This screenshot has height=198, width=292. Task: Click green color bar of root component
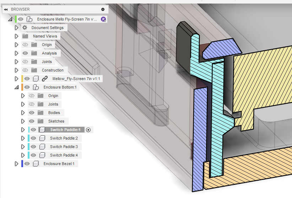pyautogui.click(x=16, y=19)
